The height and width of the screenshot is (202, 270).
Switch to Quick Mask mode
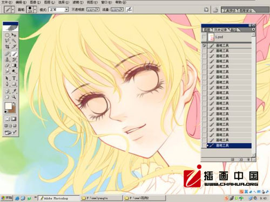(13, 119)
